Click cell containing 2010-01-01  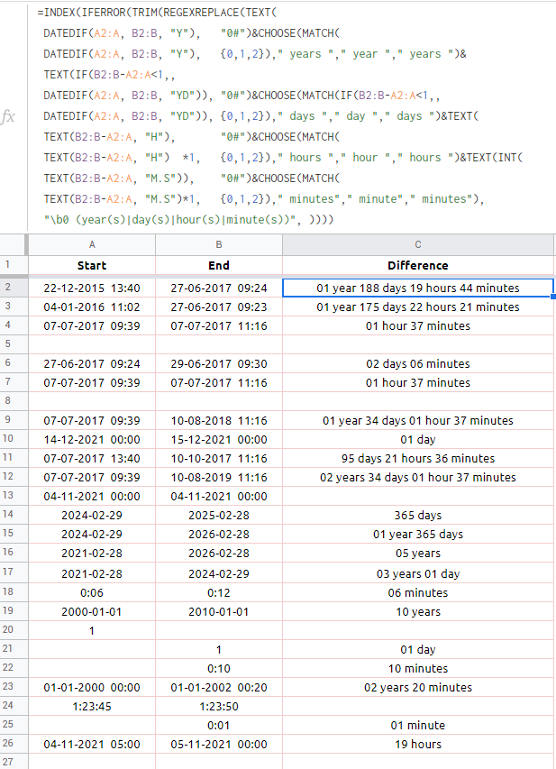pos(219,611)
